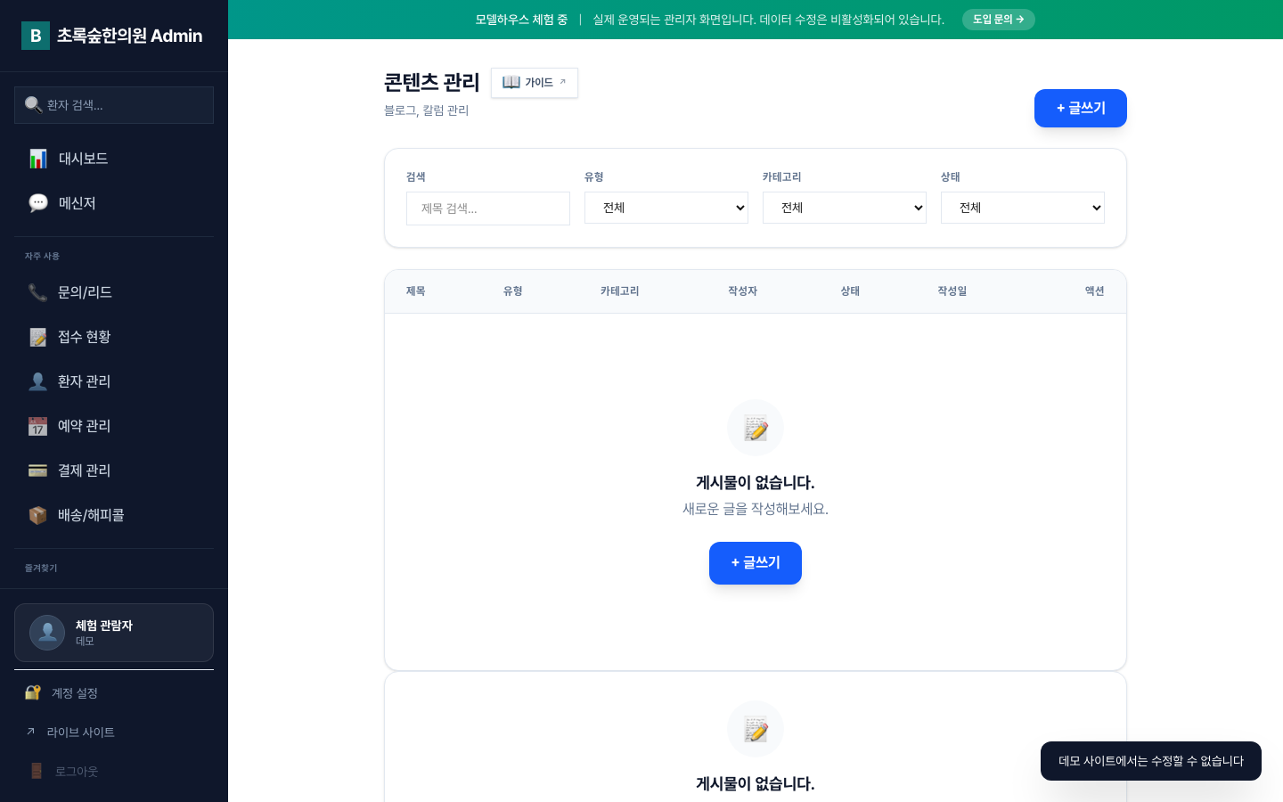
Task: Click the 체험 관람자 avatar icon
Action: coord(47,633)
